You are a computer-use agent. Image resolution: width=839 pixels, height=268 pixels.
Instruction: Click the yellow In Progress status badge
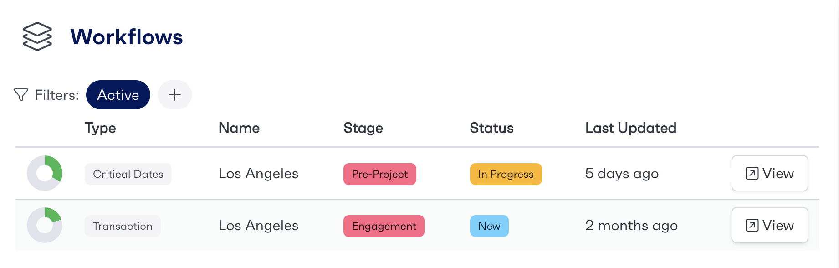(x=506, y=174)
